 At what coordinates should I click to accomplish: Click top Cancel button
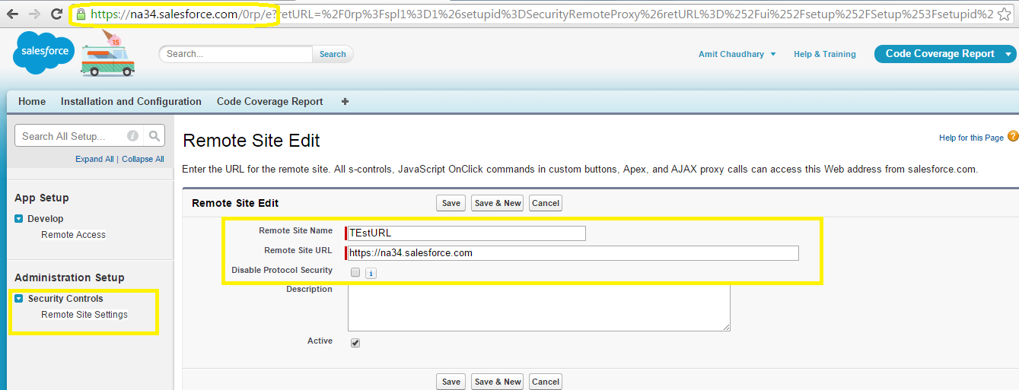pos(546,203)
